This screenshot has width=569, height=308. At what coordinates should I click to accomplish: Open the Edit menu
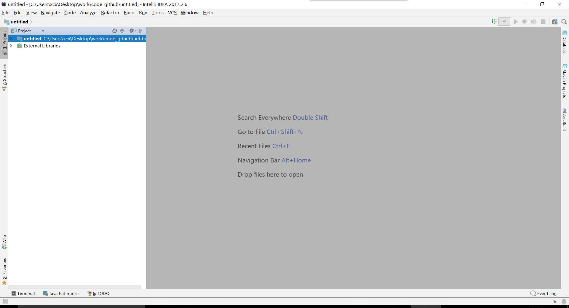coord(18,12)
